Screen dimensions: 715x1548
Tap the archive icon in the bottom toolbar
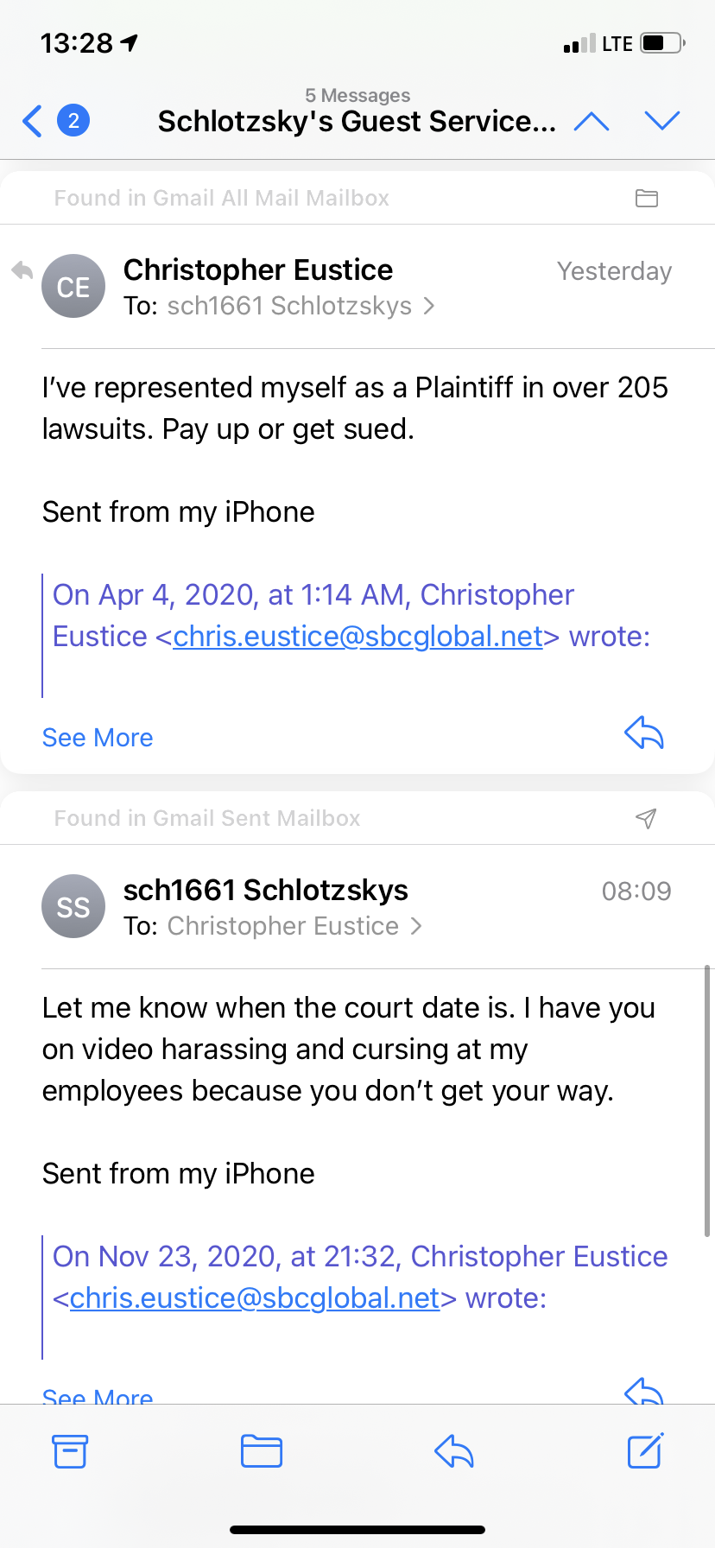click(70, 1451)
